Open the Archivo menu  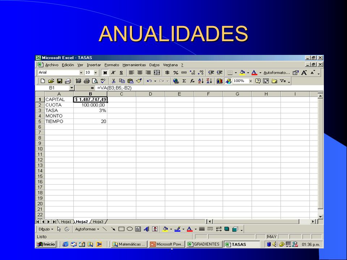[x=52, y=65]
